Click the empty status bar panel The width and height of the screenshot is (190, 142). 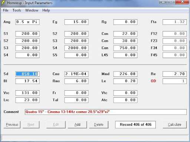(x=95, y=138)
